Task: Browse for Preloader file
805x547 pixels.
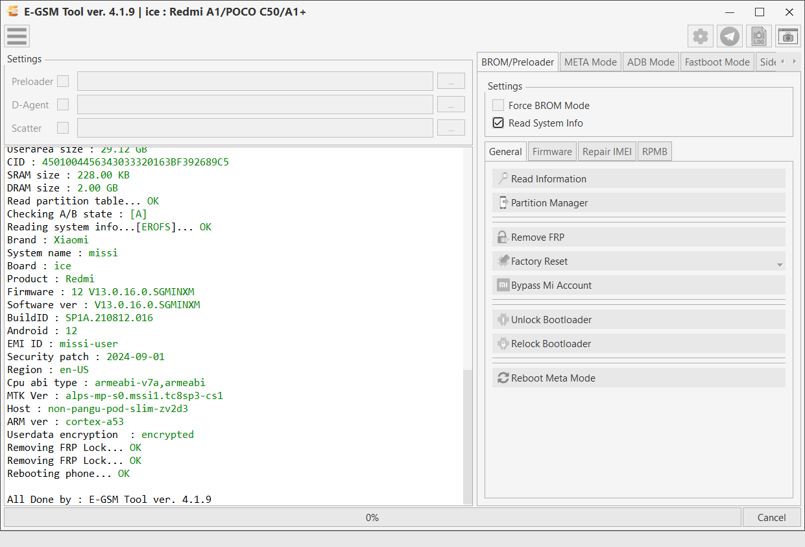Action: coord(451,81)
